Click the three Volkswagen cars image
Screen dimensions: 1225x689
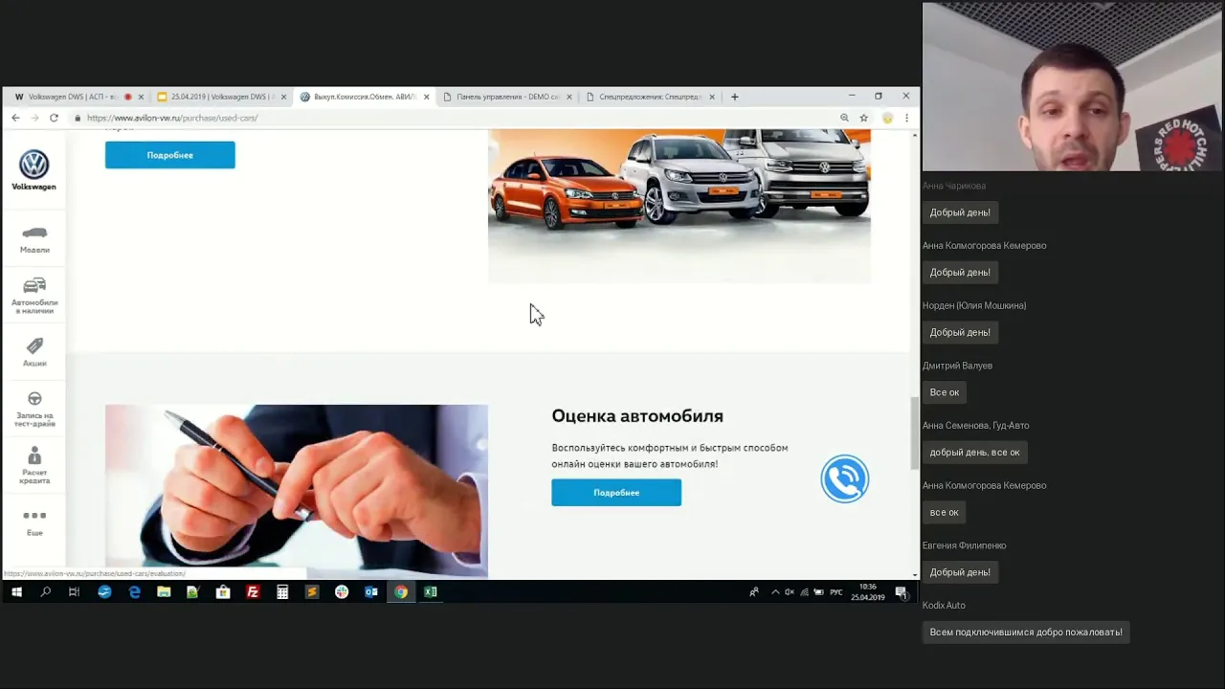coord(679,206)
